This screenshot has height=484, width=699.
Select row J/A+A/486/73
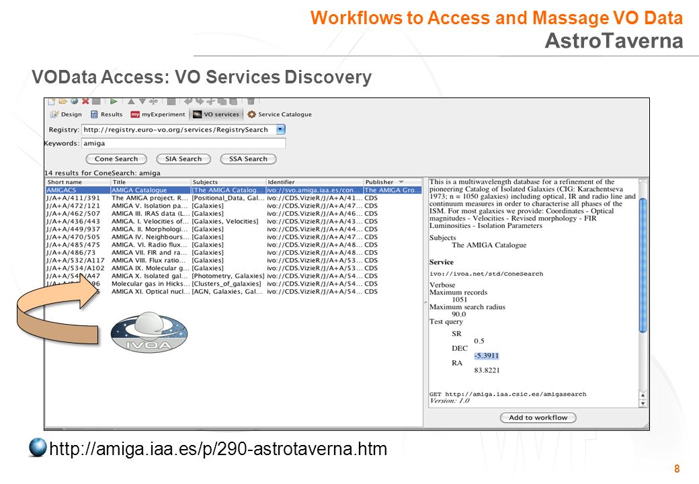coord(234,253)
